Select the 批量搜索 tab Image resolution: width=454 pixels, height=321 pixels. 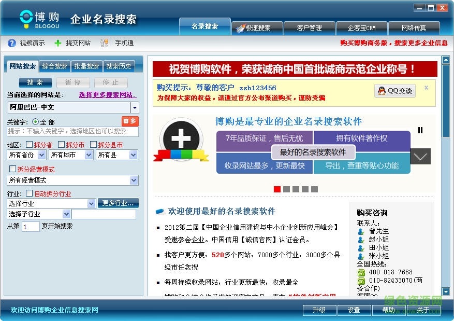[86, 66]
